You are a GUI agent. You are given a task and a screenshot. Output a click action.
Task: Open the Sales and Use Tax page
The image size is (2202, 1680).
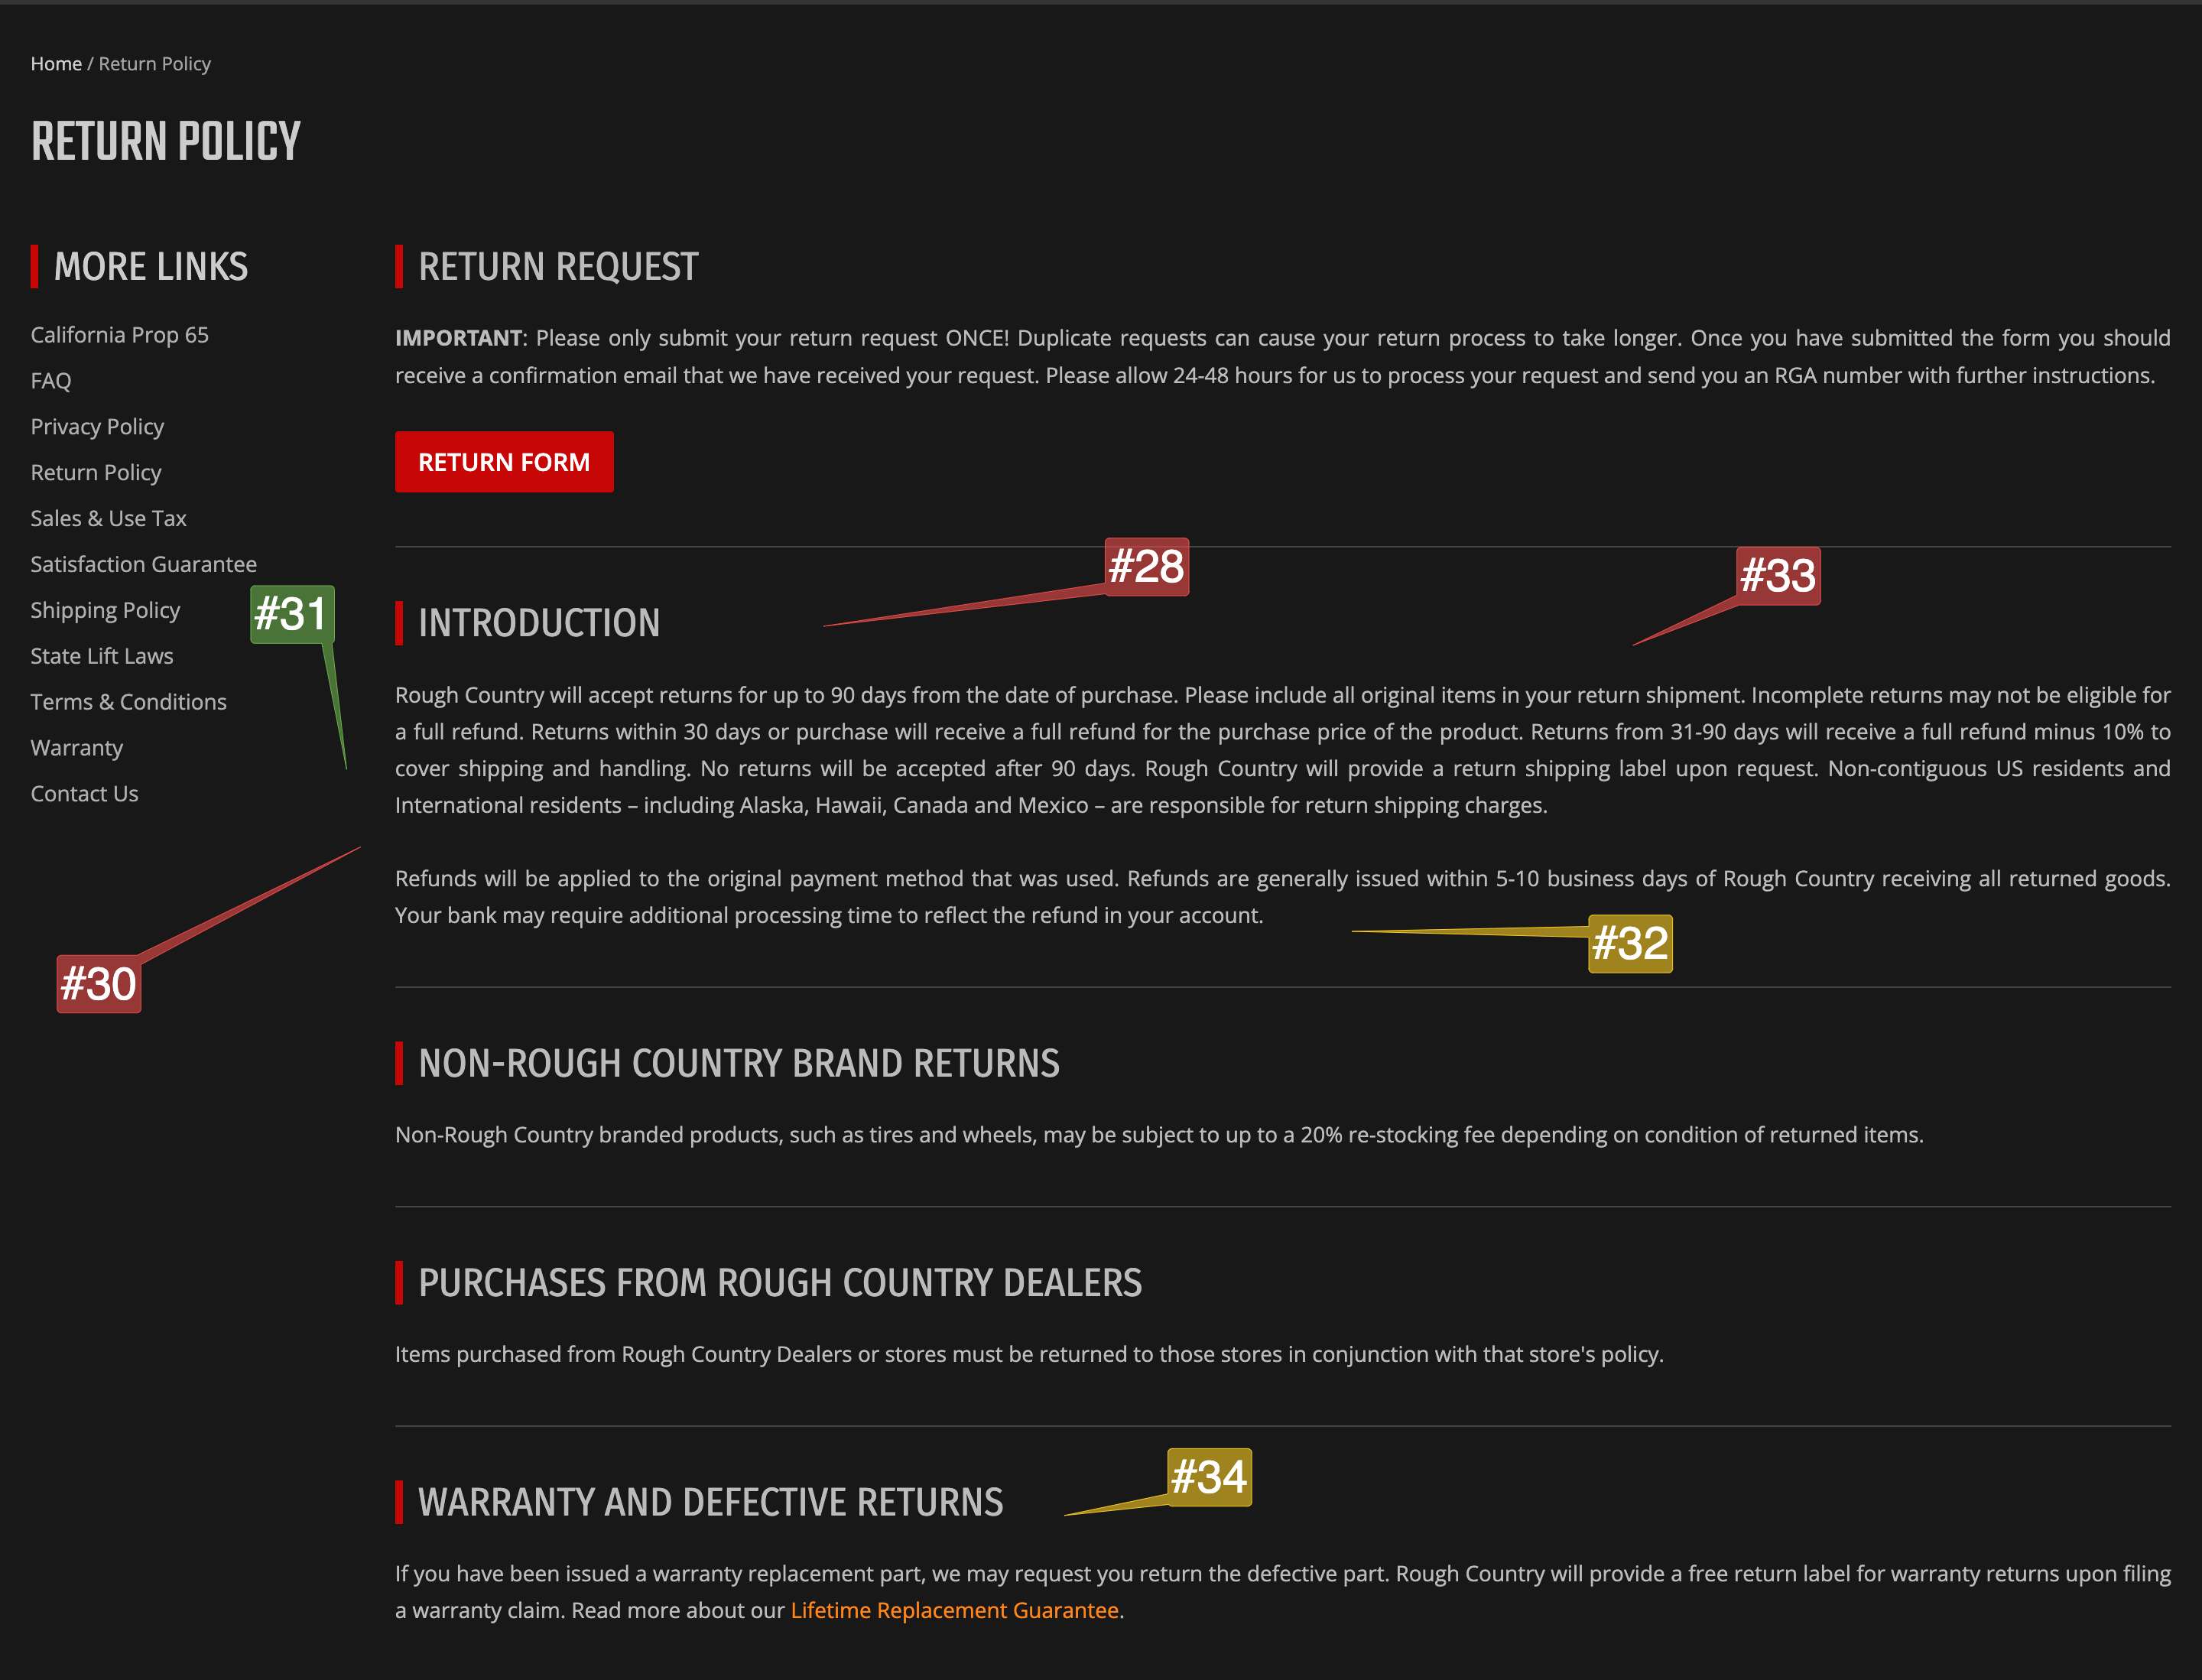[111, 517]
